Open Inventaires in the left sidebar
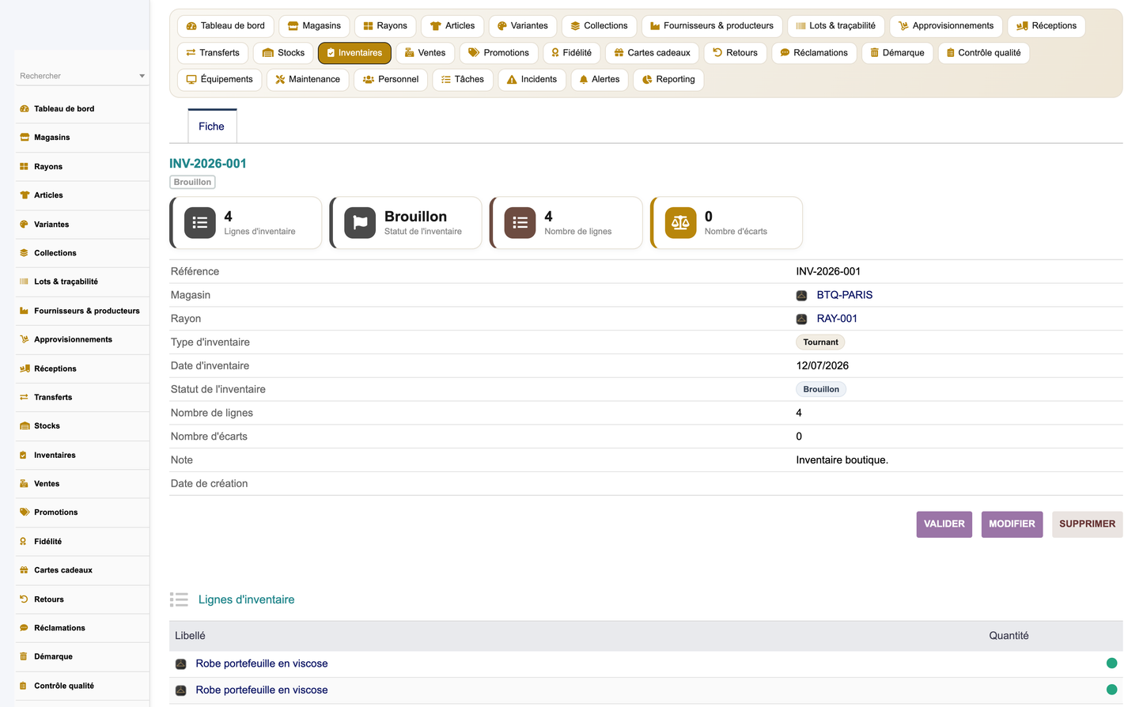The width and height of the screenshot is (1143, 707). 55,455
